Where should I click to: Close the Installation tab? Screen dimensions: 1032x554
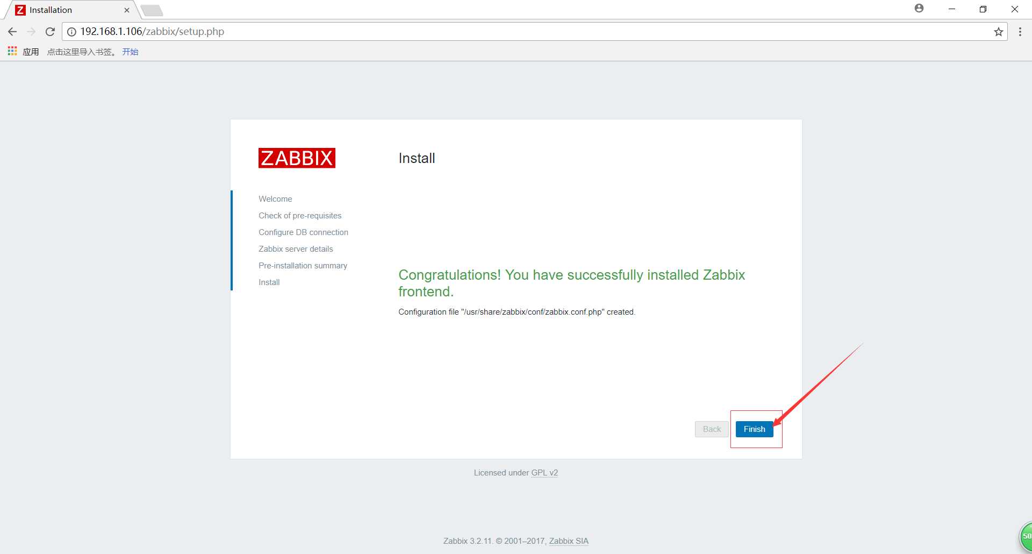(x=127, y=10)
